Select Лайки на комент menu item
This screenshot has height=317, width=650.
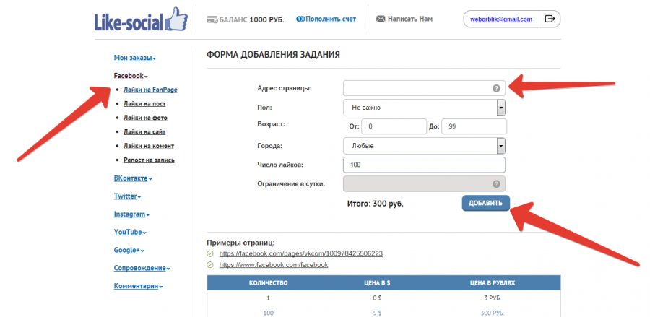coord(148,146)
